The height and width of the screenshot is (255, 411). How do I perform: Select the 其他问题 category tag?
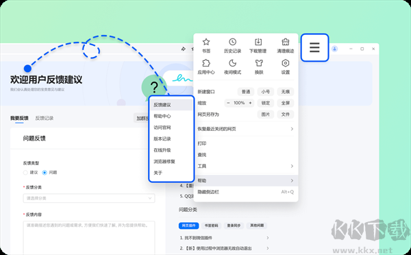[x=257, y=226]
